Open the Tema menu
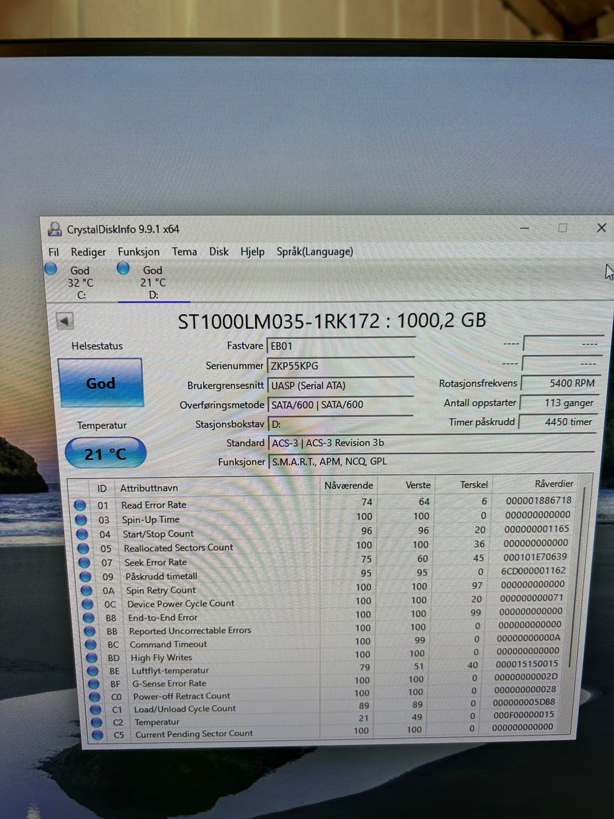 [184, 251]
